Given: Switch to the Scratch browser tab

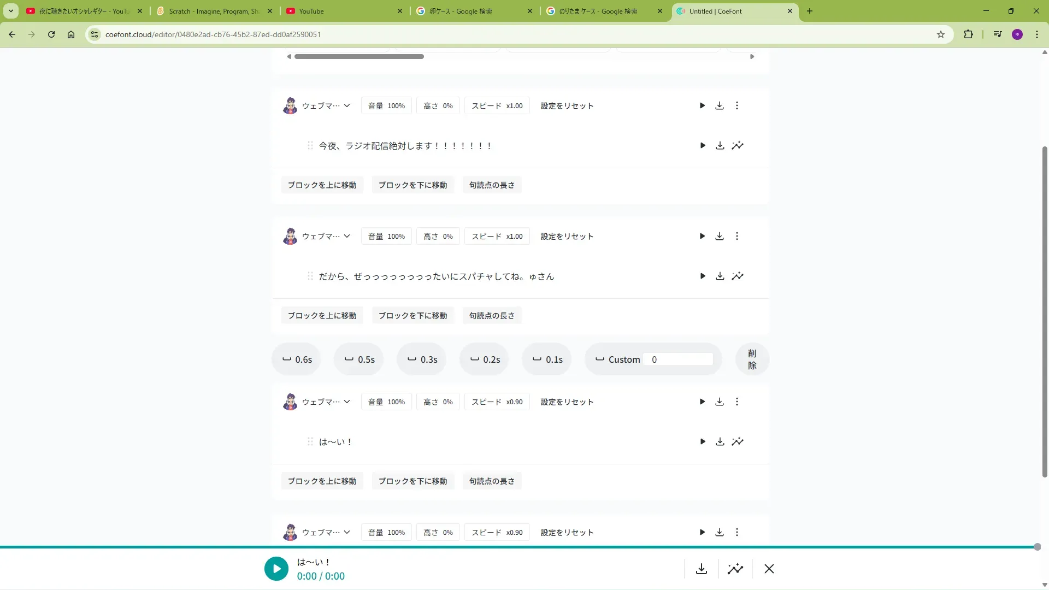Looking at the screenshot, I should [214, 11].
